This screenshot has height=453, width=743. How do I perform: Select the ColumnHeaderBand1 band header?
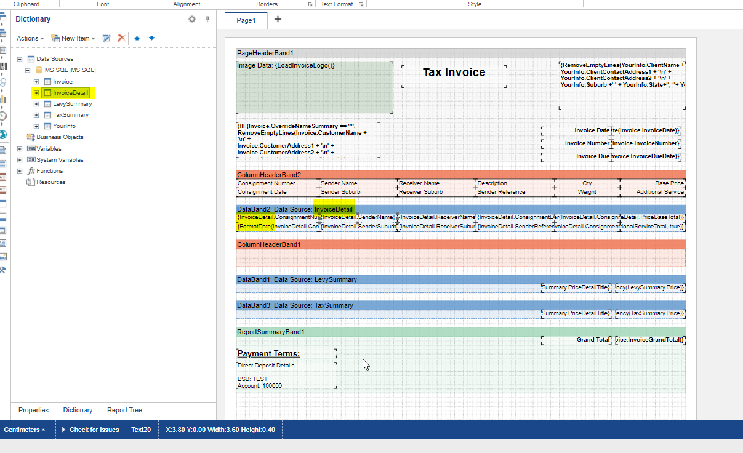coord(460,244)
